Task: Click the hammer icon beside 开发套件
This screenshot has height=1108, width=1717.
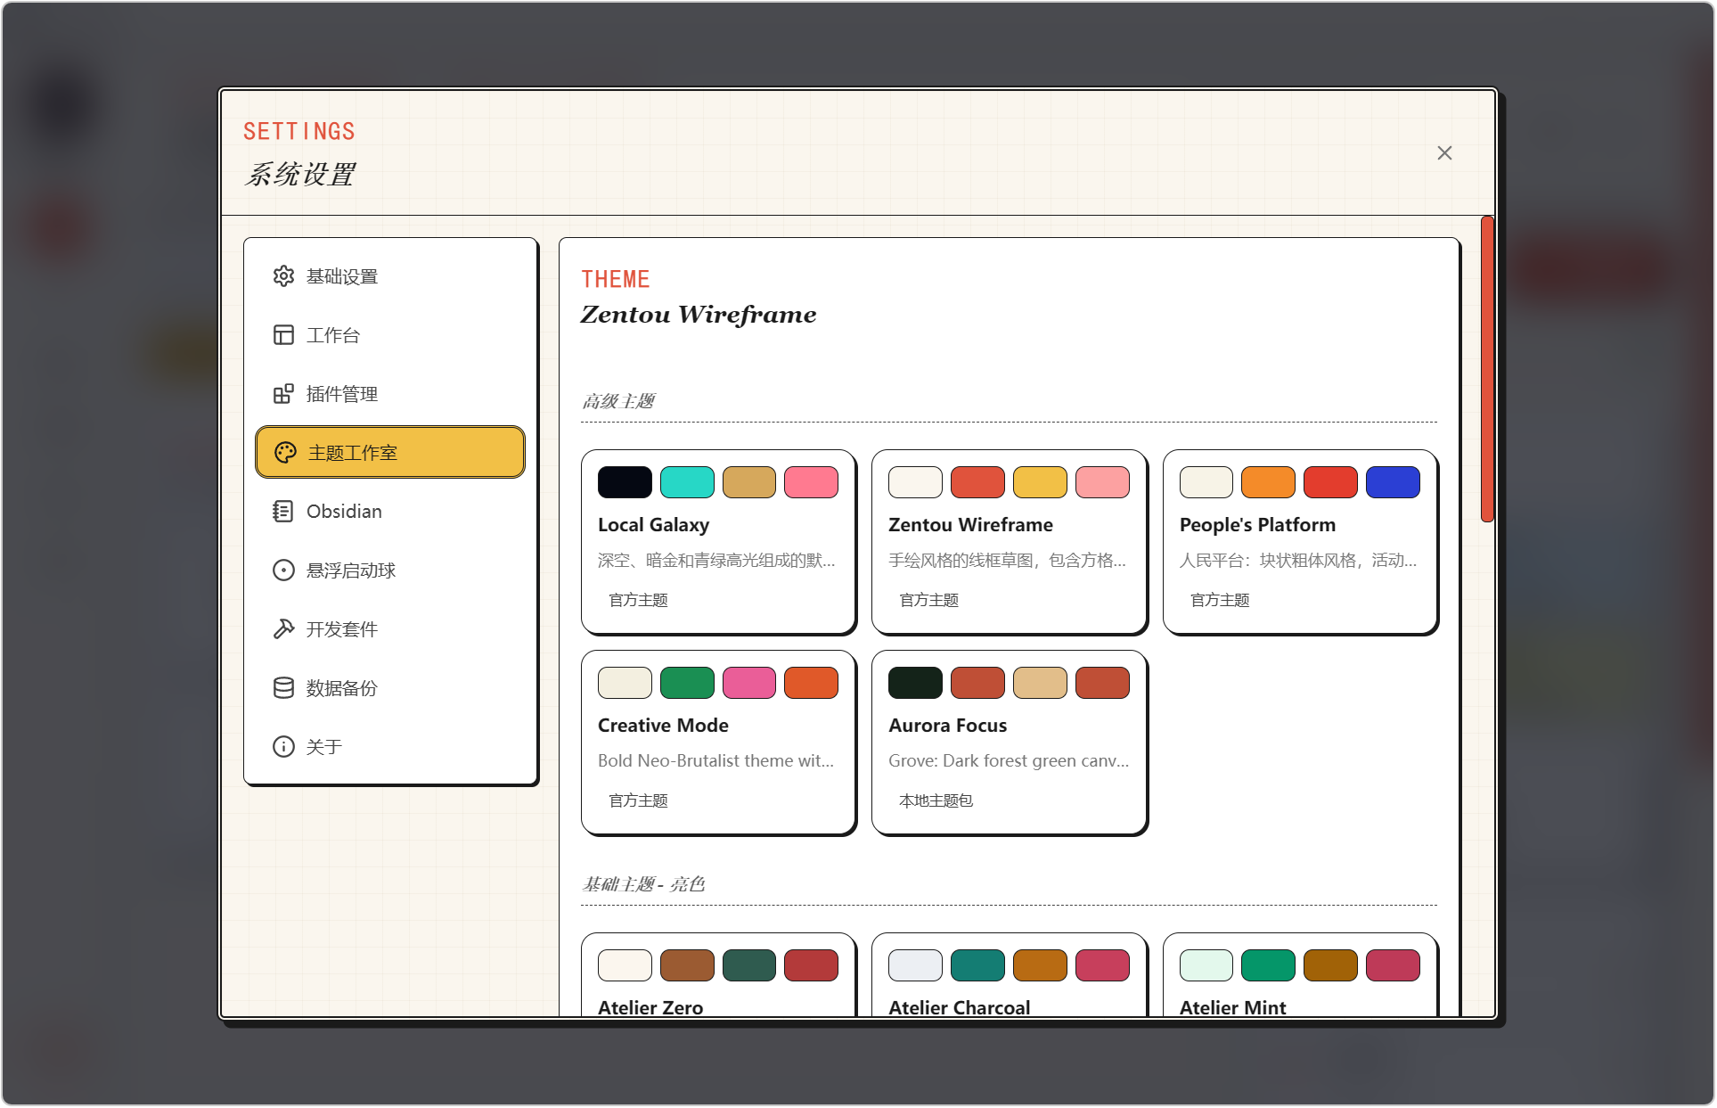Action: (x=283, y=629)
